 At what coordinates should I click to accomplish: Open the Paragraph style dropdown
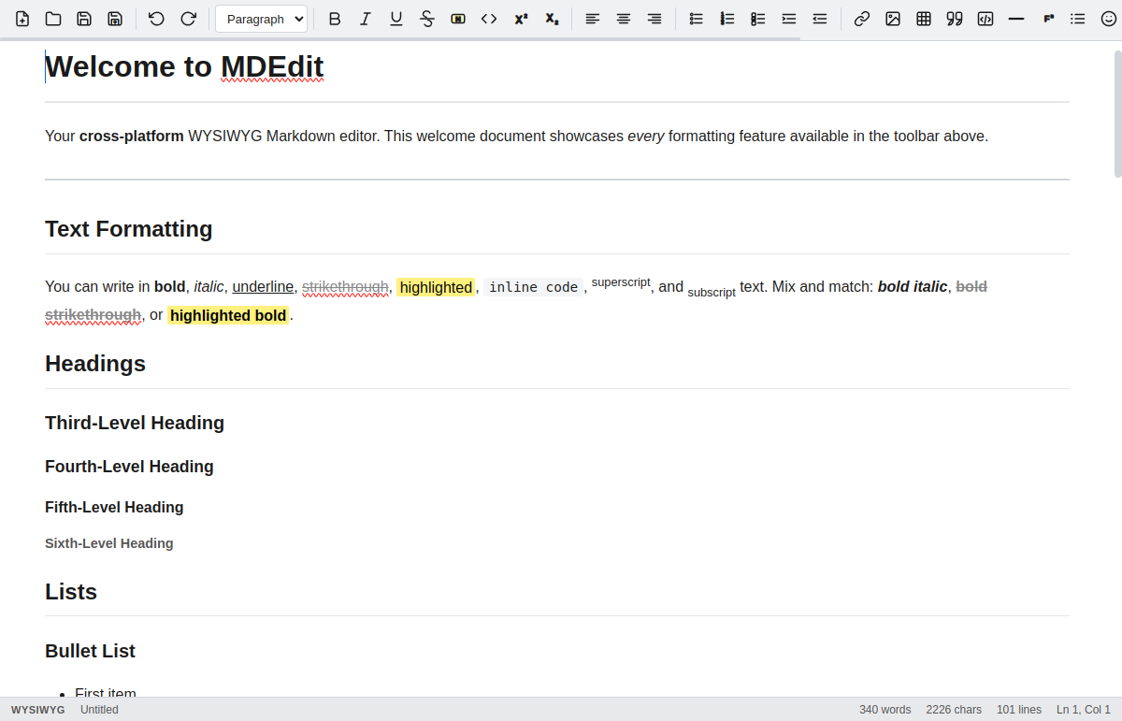click(262, 19)
